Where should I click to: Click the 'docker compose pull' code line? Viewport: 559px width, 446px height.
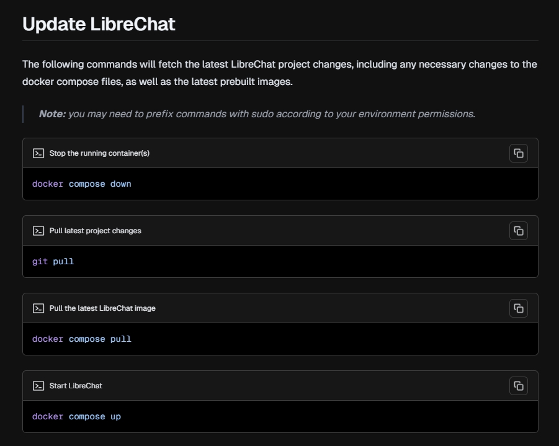pyautogui.click(x=82, y=339)
